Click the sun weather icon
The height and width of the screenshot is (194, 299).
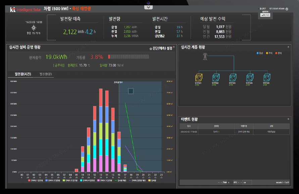point(34,28)
